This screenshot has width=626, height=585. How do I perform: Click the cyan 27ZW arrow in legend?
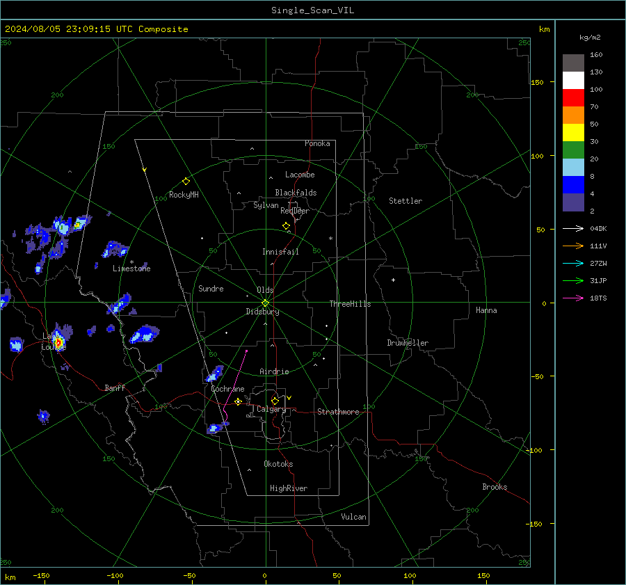click(573, 263)
